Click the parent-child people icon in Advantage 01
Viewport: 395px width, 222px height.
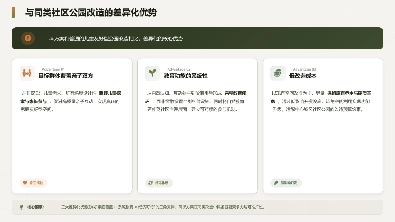[27, 73]
